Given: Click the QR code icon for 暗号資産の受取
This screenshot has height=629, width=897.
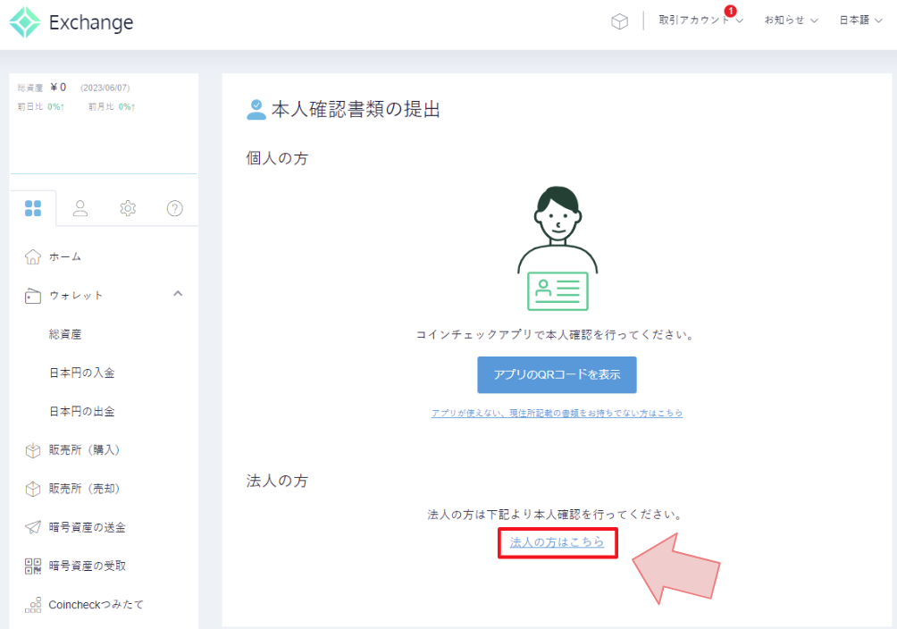Looking at the screenshot, I should pyautogui.click(x=33, y=566).
